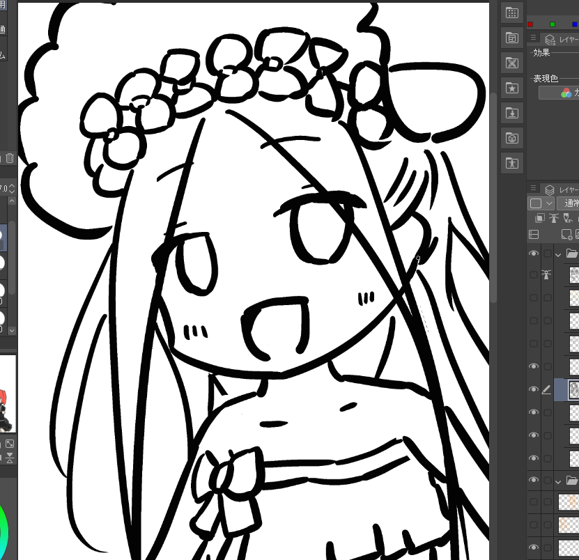Open the topmost material folder icon with grid
Viewport: 579px width, 560px height.
click(512, 13)
